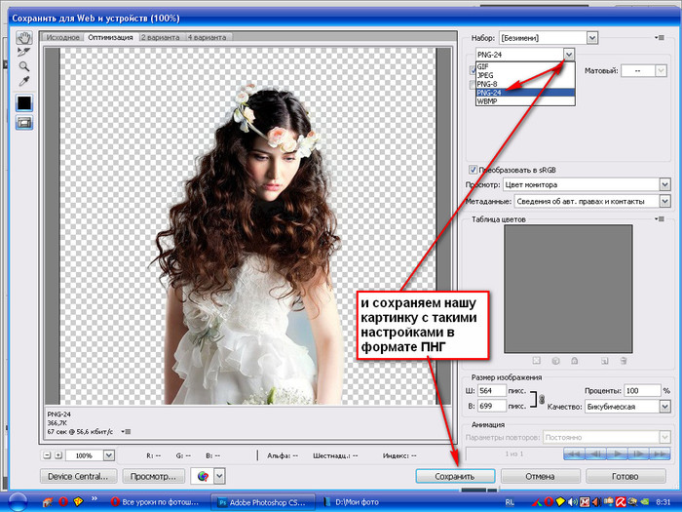Click the zoom in plus button
Screen dimensions: 682x512
(58, 455)
